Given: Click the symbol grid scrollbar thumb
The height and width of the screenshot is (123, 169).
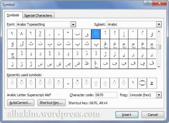Looking at the screenshot, I should pos(159,47).
